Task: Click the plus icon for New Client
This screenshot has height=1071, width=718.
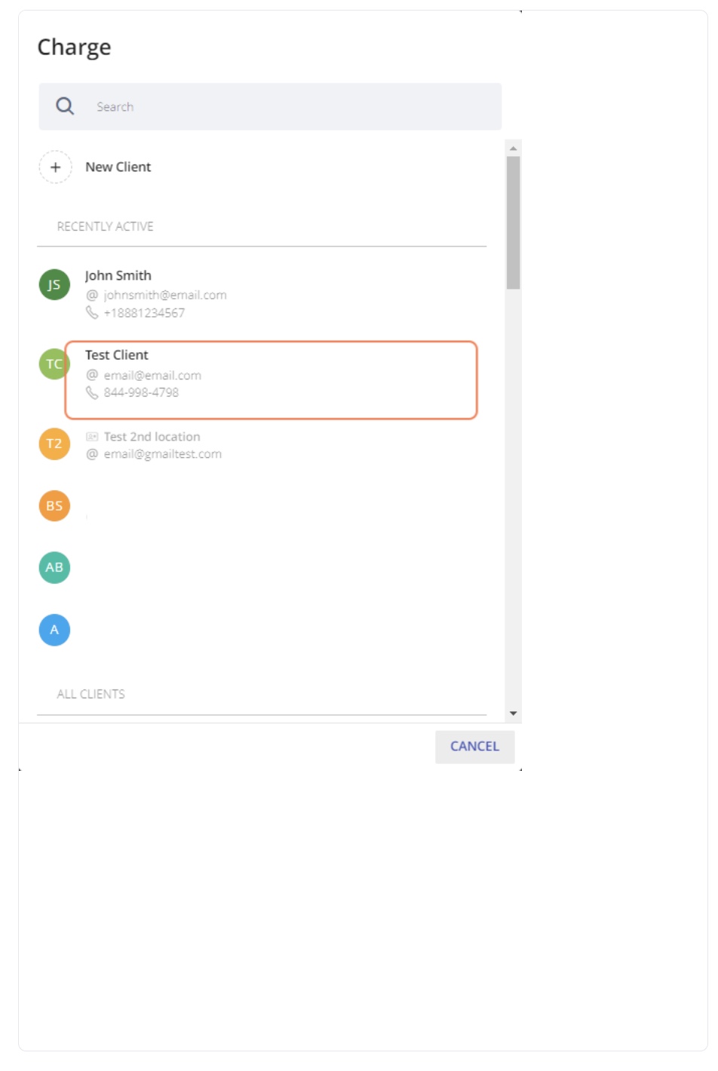Action: coord(55,167)
